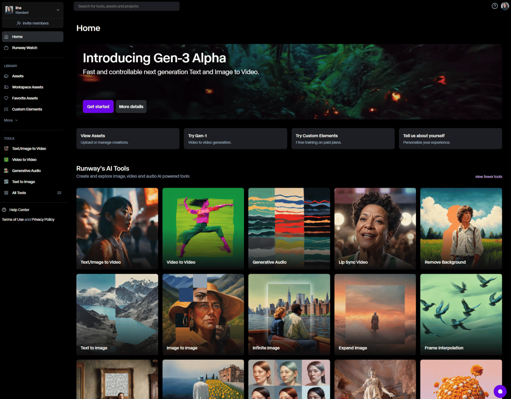The height and width of the screenshot is (399, 511).
Task: Go to Home in the sidebar
Action: coord(32,37)
